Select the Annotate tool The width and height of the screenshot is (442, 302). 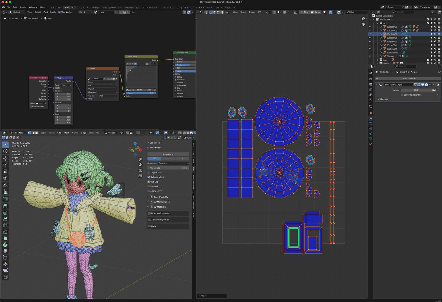point(5,185)
